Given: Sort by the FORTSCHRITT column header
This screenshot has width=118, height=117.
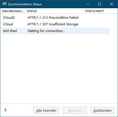Looking at the screenshot, I should point(97,11).
